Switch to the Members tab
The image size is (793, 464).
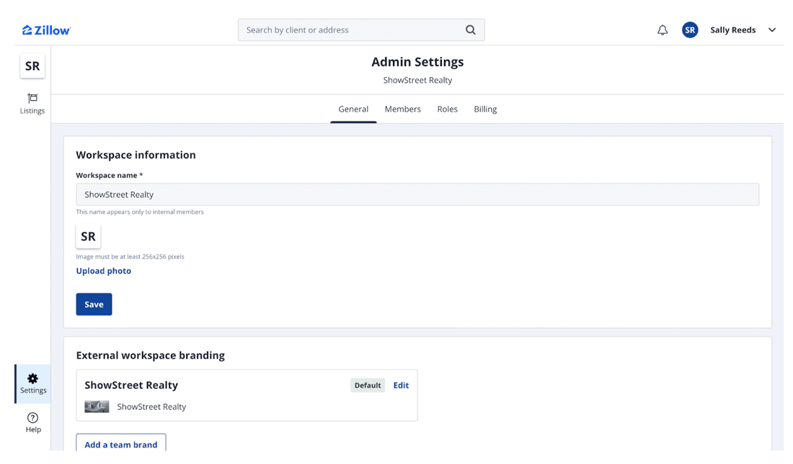(x=402, y=110)
